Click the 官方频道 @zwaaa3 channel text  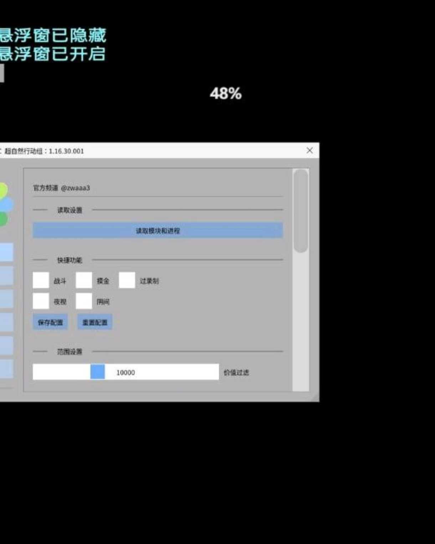point(62,188)
